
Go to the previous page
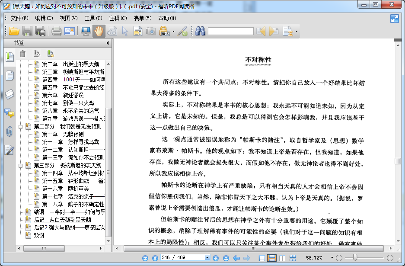pos(155,258)
